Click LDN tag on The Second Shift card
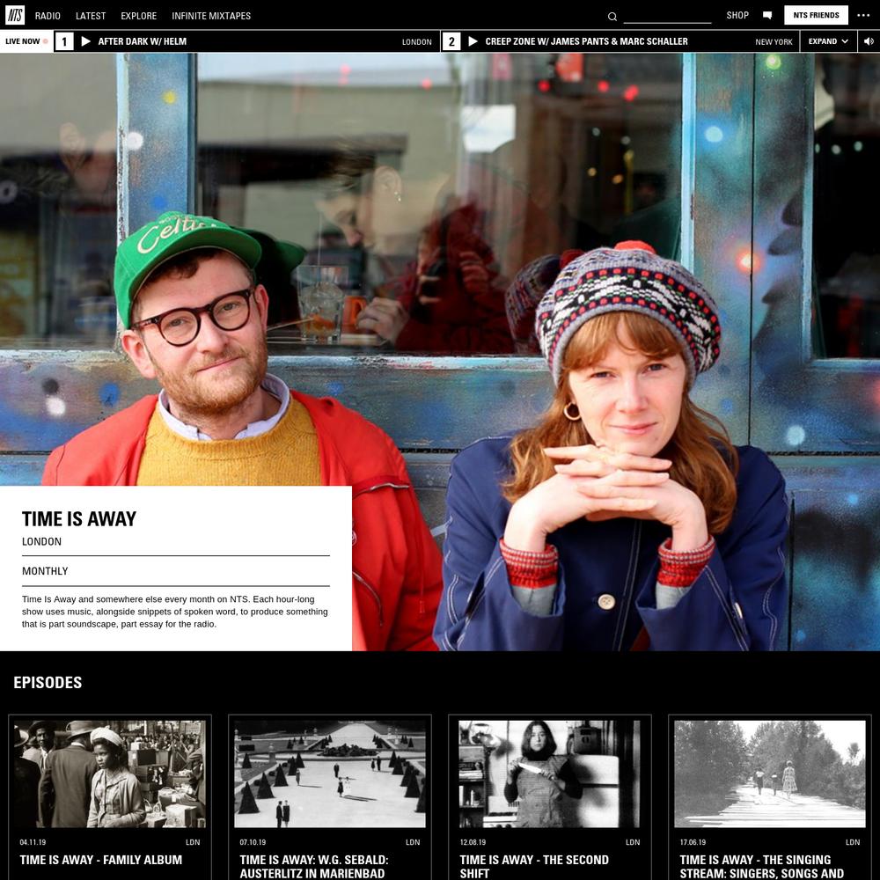The height and width of the screenshot is (880, 880). 633,842
